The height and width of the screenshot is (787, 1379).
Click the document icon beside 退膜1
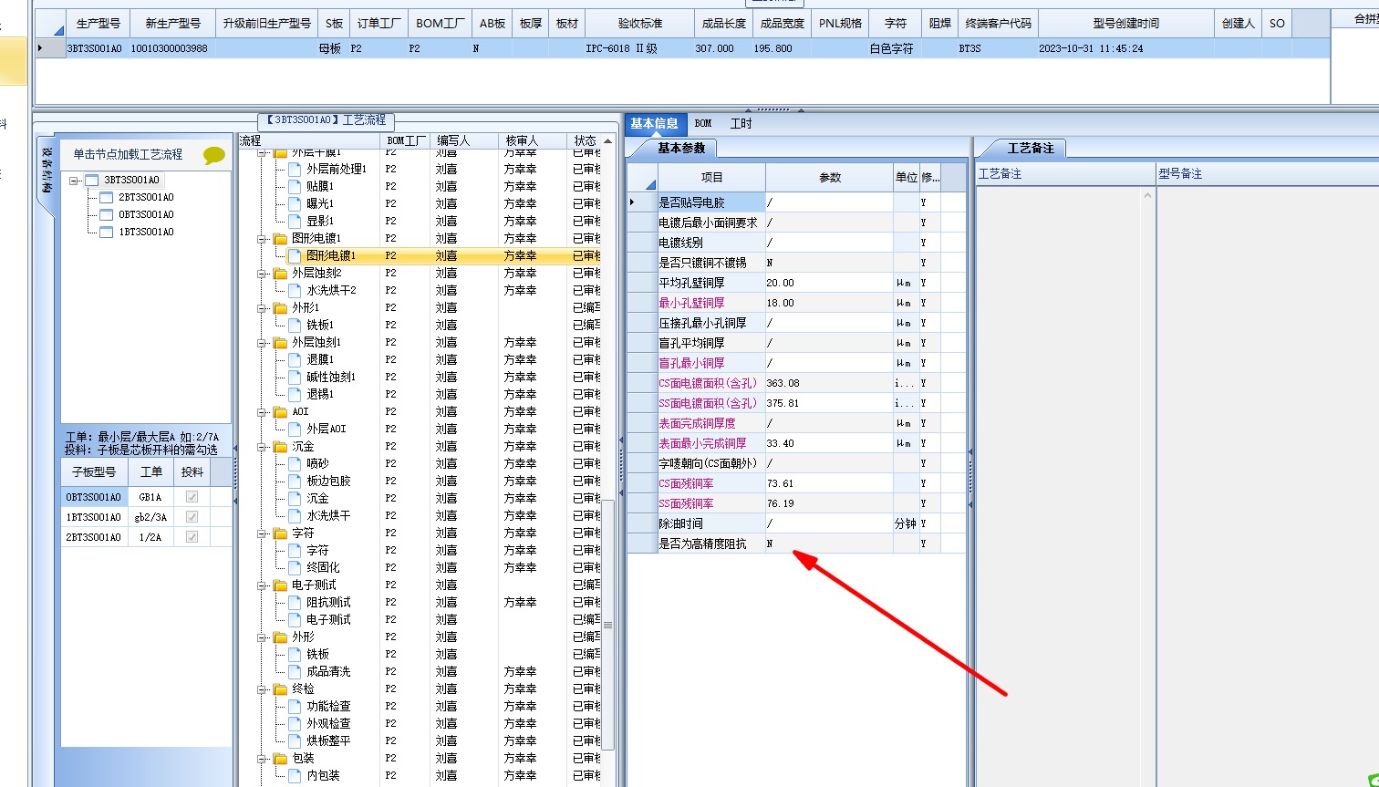[295, 359]
